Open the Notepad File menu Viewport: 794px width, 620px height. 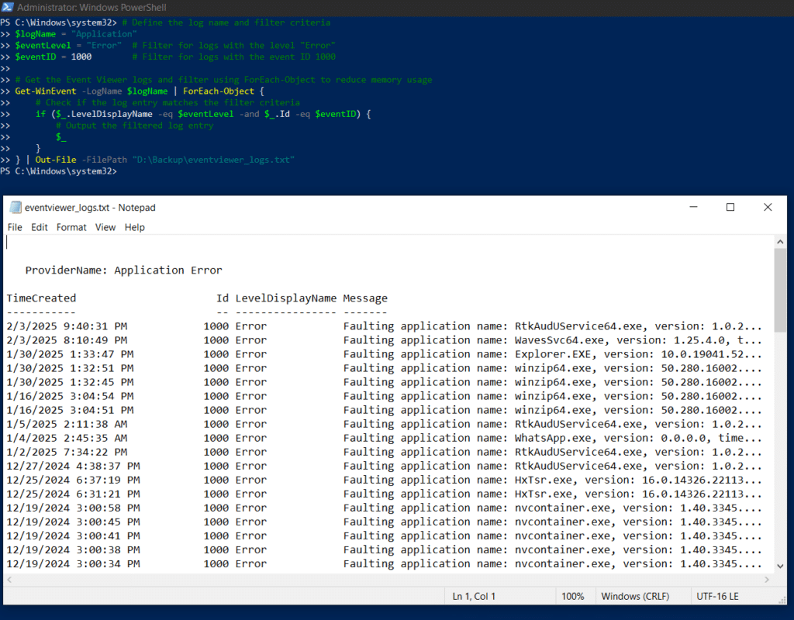point(15,227)
